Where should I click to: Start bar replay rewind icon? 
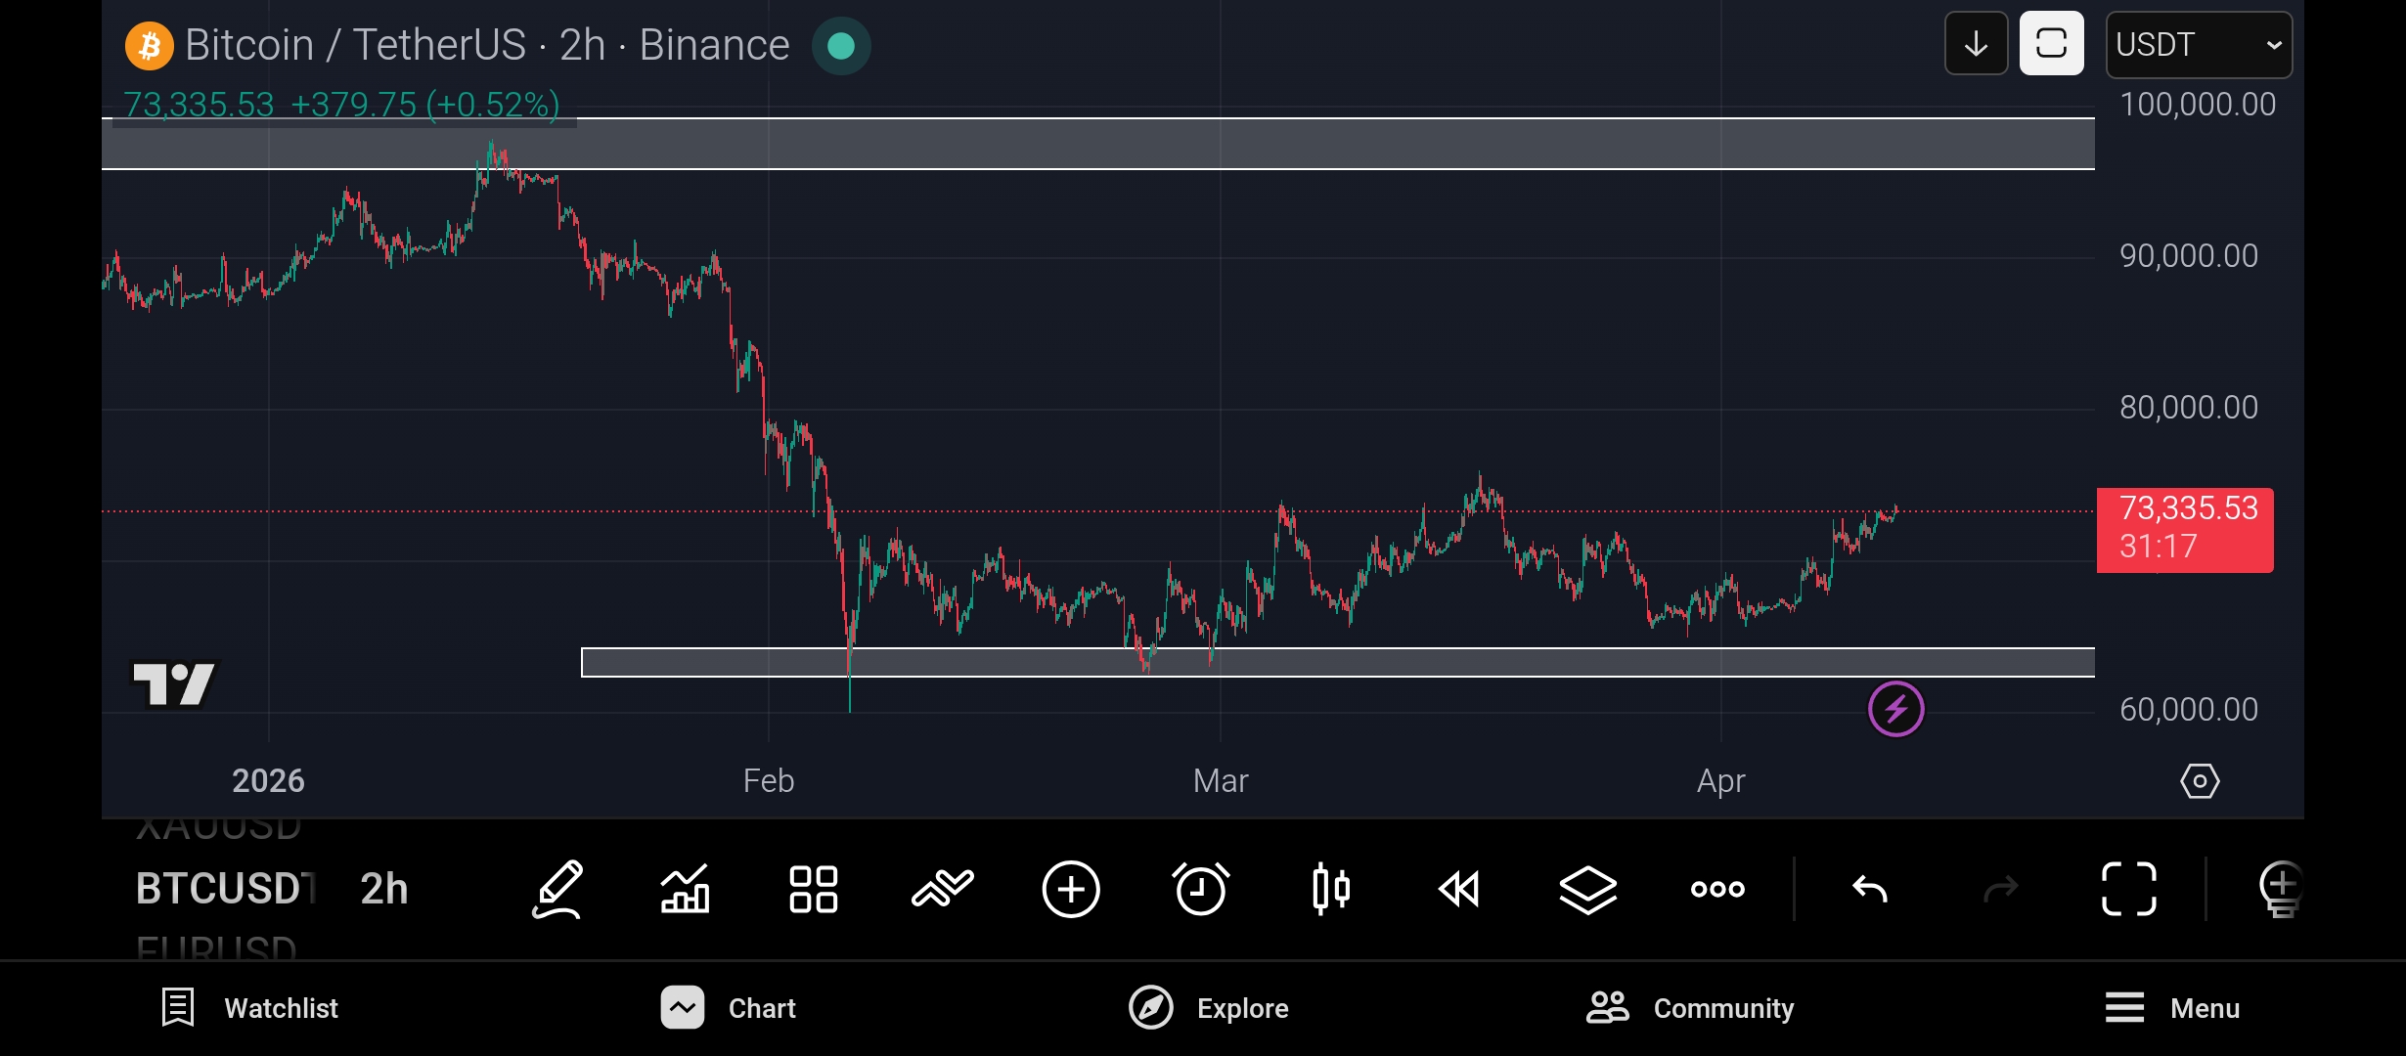coord(1458,889)
